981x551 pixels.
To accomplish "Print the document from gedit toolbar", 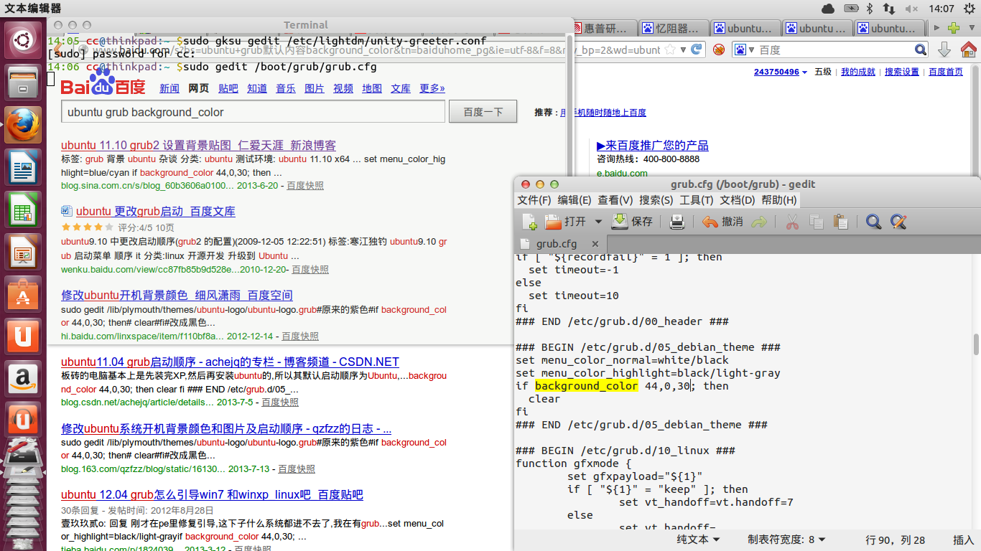I will [677, 222].
